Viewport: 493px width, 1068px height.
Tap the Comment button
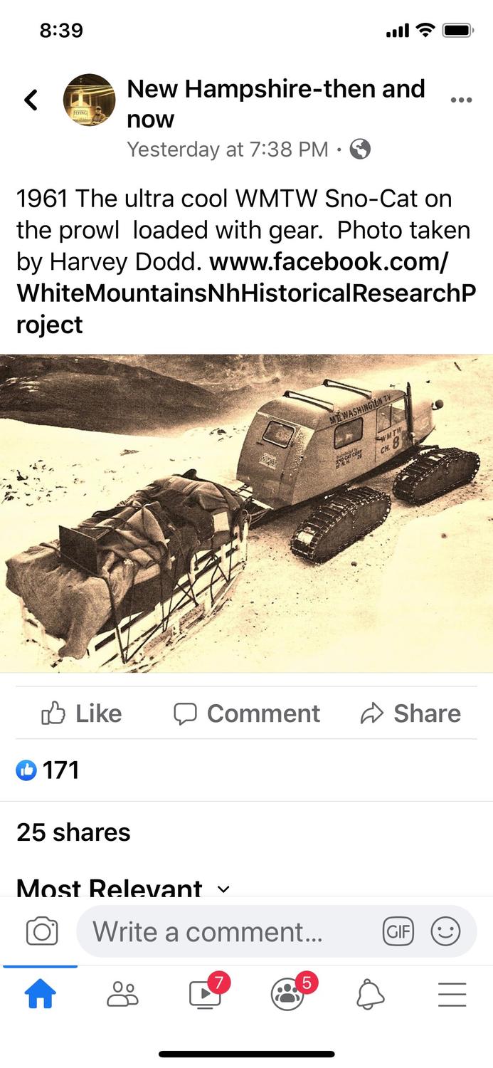pyautogui.click(x=247, y=713)
